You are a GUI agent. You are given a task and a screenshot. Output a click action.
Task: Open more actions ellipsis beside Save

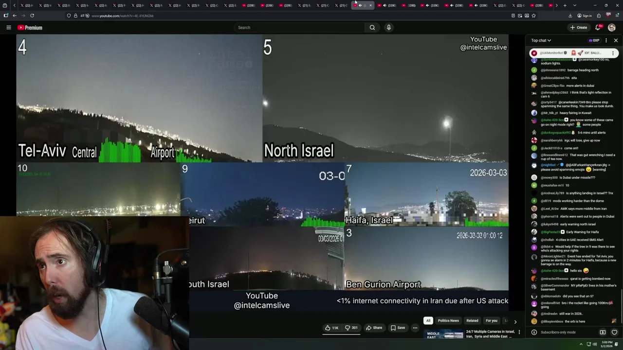coord(415,328)
